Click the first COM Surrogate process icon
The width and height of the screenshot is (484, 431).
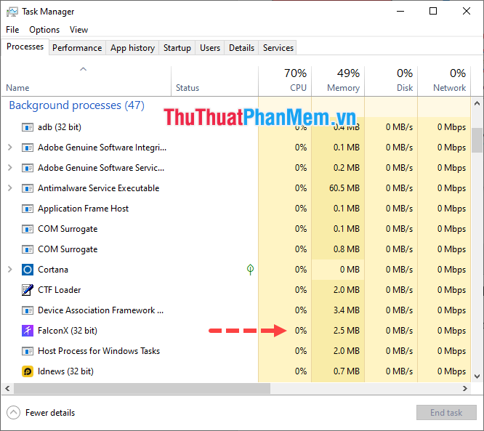[x=28, y=229]
